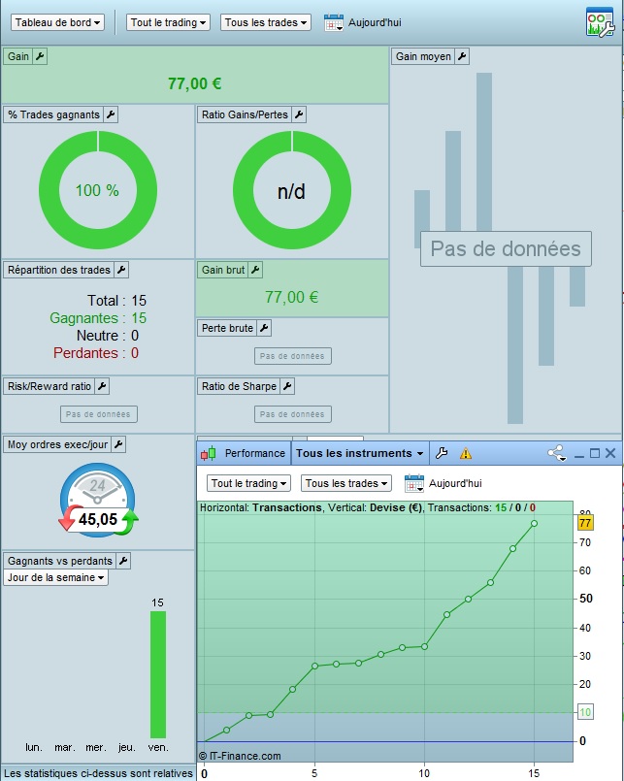The image size is (624, 781).
Task: Click the wrench next to Gain brut
Action: [255, 270]
